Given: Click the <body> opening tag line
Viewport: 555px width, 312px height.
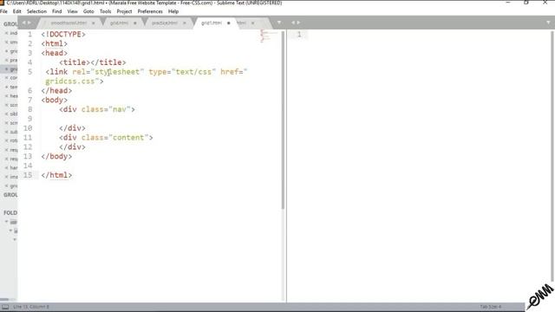Looking at the screenshot, I should [x=54, y=101].
